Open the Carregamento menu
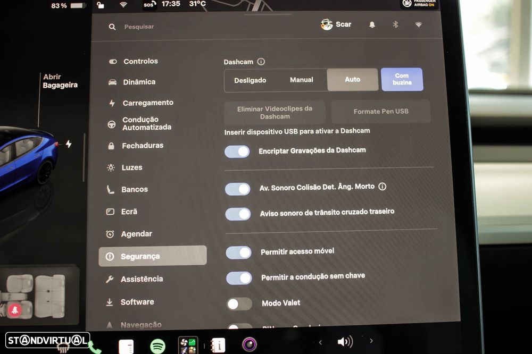The height and width of the screenshot is (354, 532). 141,103
